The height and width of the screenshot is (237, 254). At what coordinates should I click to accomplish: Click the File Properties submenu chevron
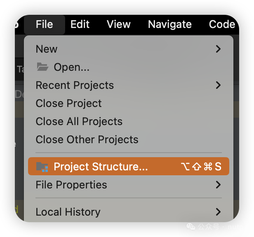pyautogui.click(x=218, y=185)
